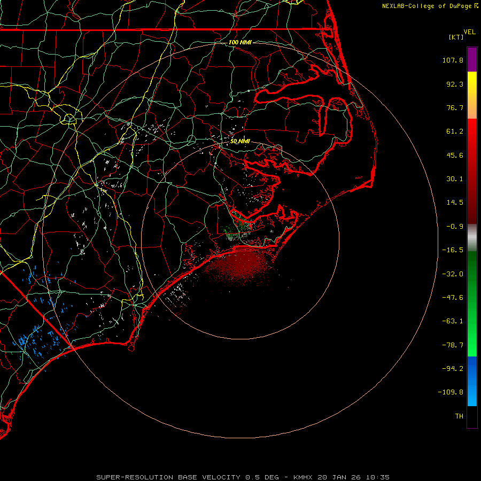Click the 76.7 scale value
Image resolution: width=481 pixels, height=481 pixels.
point(455,107)
